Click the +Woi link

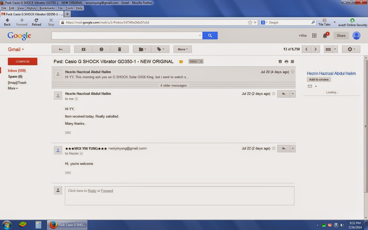[303, 36]
